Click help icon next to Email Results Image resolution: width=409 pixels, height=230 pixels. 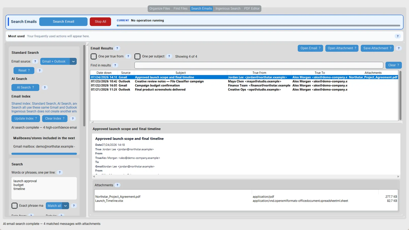(117, 48)
